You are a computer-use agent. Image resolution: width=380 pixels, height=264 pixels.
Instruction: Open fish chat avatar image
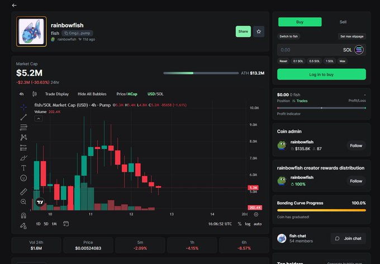click(x=282, y=238)
